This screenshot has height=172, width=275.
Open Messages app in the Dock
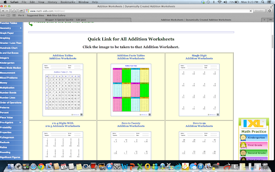point(193,166)
